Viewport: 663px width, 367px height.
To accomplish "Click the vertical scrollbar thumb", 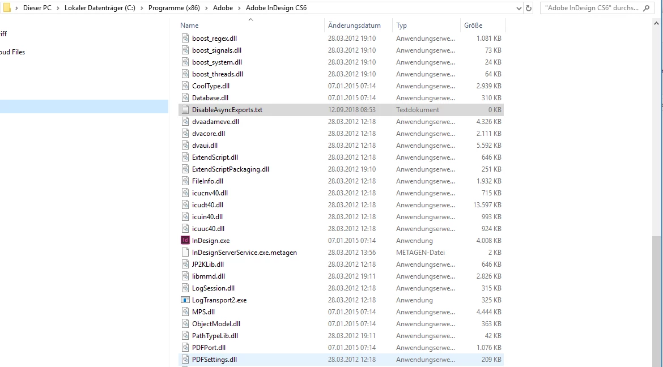I will (656, 301).
